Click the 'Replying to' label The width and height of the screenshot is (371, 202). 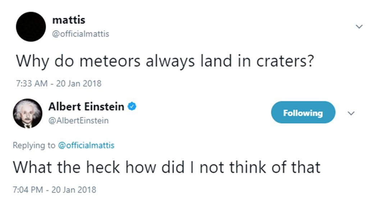click(34, 145)
